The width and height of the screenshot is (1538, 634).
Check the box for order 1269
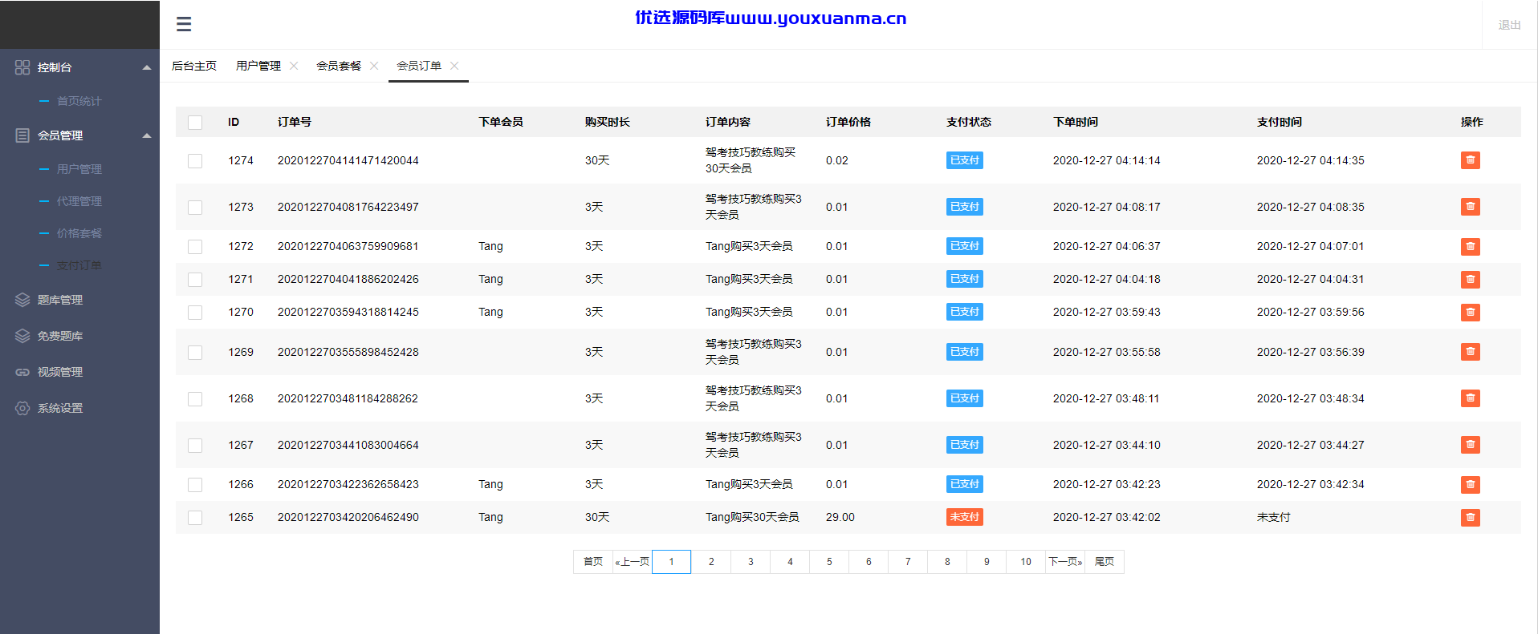point(195,353)
